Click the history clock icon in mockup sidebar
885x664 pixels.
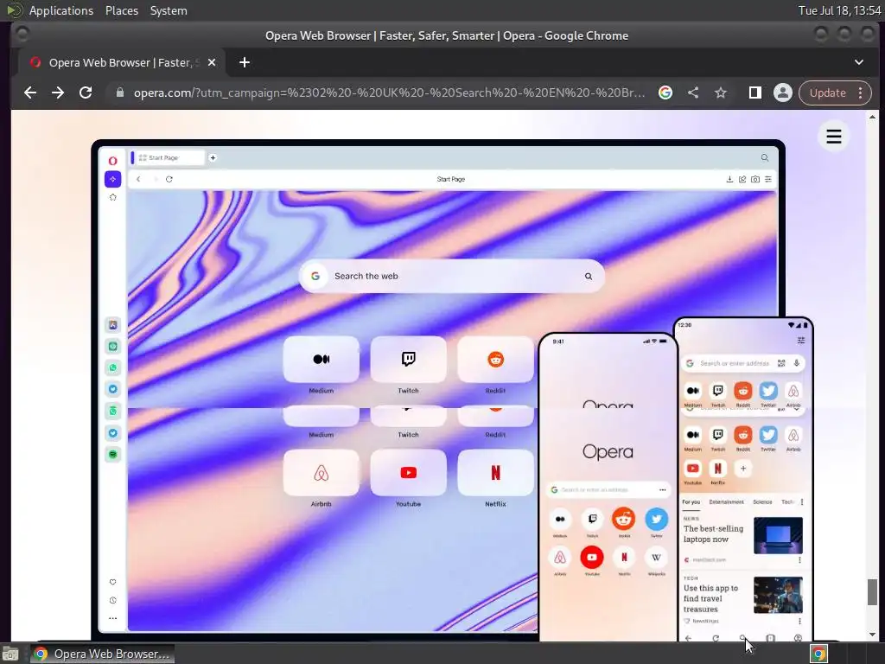[113, 600]
